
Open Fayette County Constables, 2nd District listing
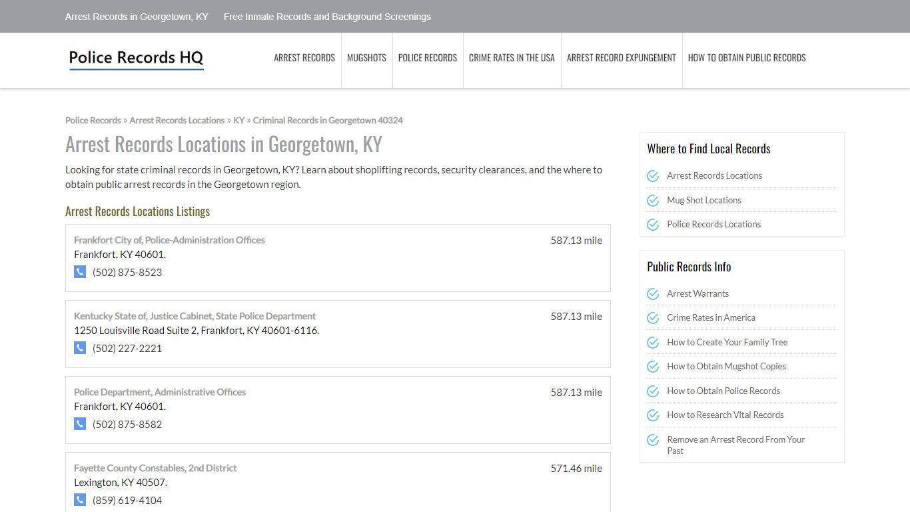click(x=155, y=468)
